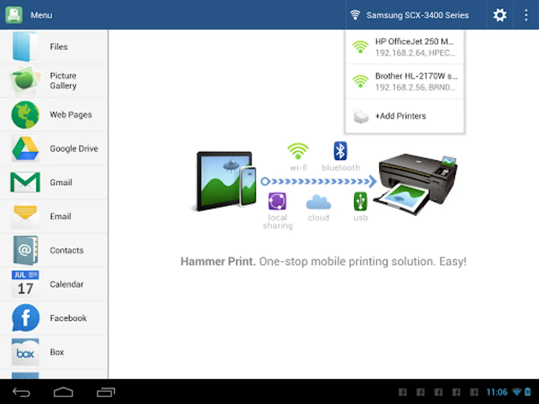This screenshot has width=539, height=404.
Task: Select the Facebook label in sidebar
Action: pos(68,318)
